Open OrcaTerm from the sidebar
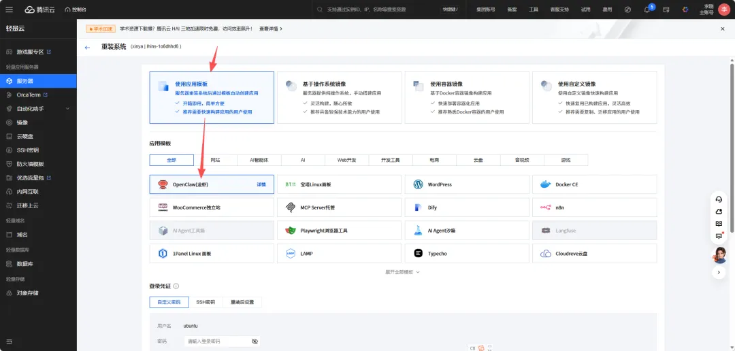735x351 pixels. coord(38,95)
